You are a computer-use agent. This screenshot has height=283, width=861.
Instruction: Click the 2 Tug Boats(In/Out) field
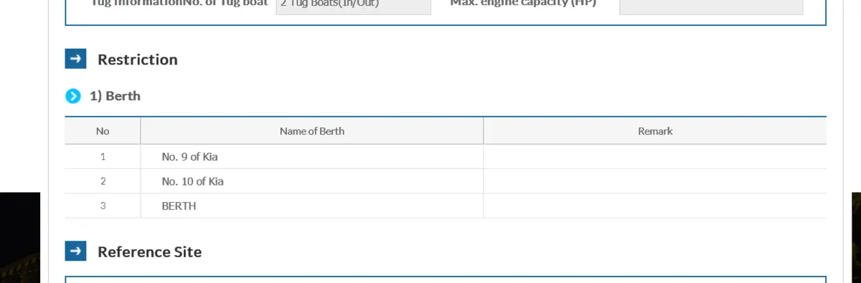(354, 6)
